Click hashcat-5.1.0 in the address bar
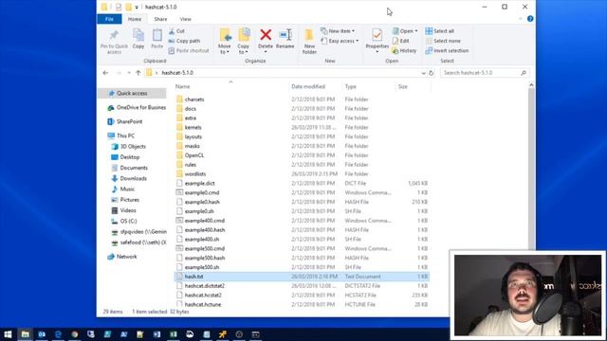607x341 pixels. 177,73
